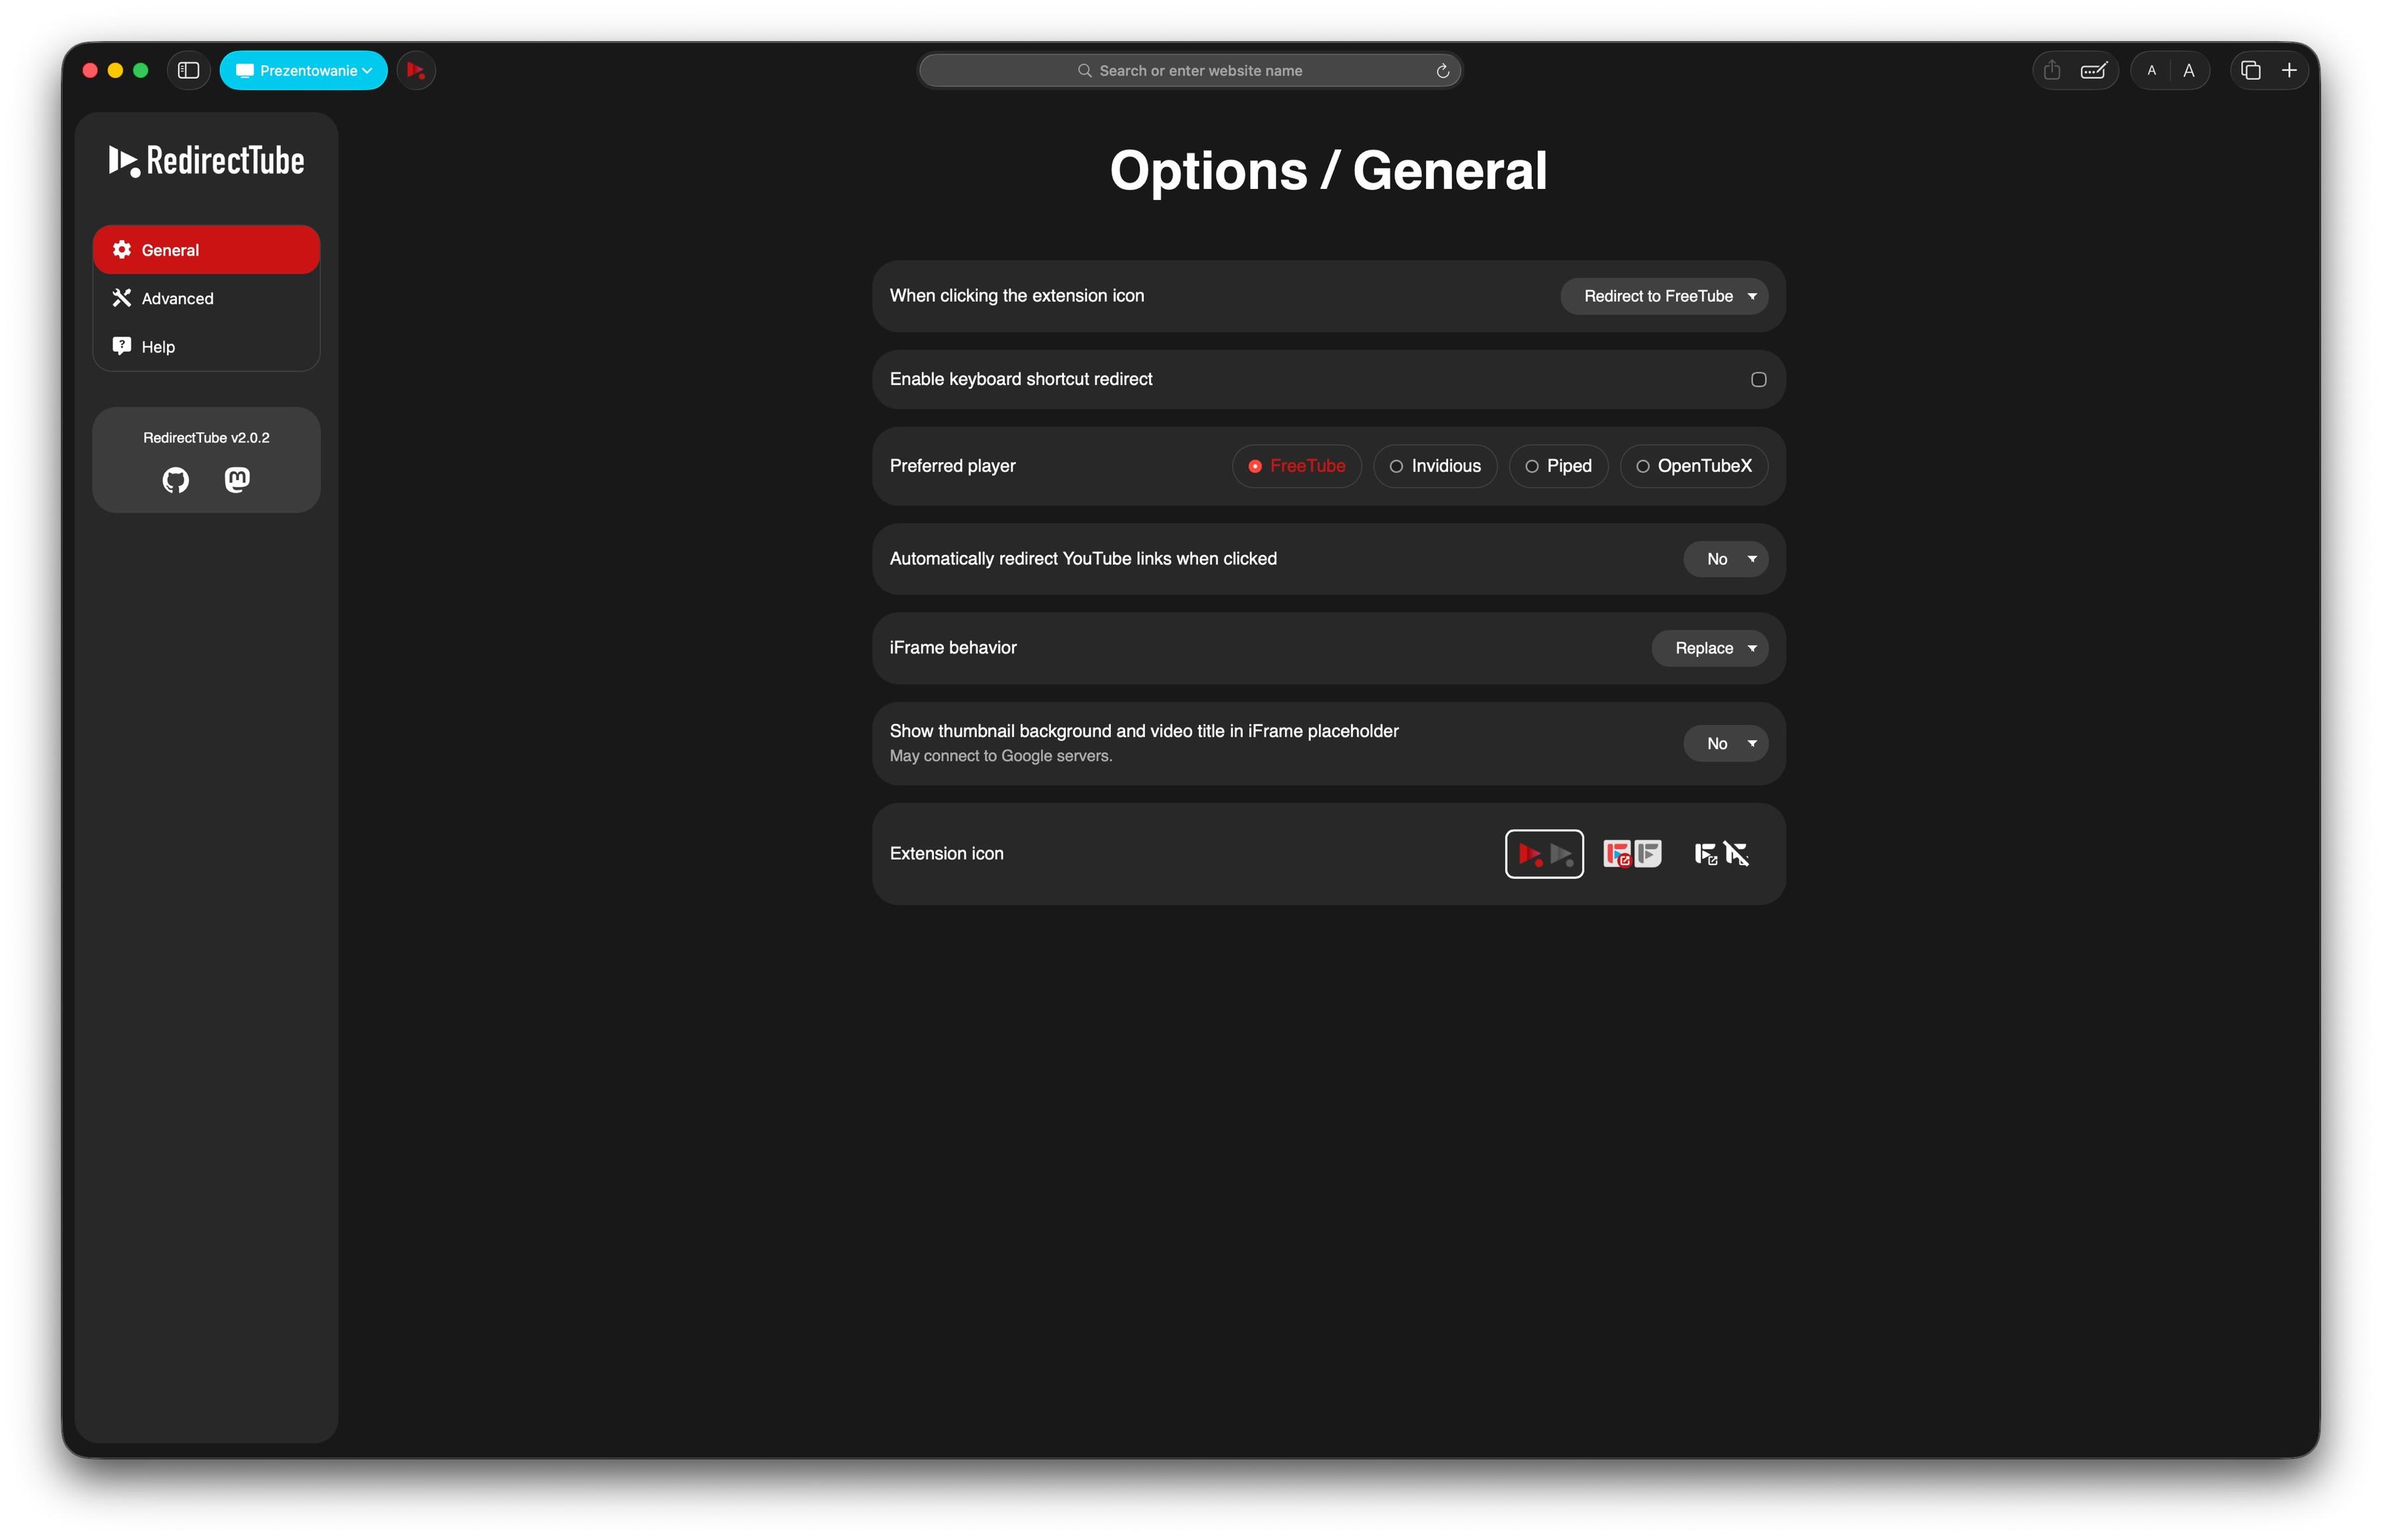Click the RedirectTube logo in the sidebar
Image resolution: width=2382 pixels, height=1540 pixels.
click(x=206, y=160)
